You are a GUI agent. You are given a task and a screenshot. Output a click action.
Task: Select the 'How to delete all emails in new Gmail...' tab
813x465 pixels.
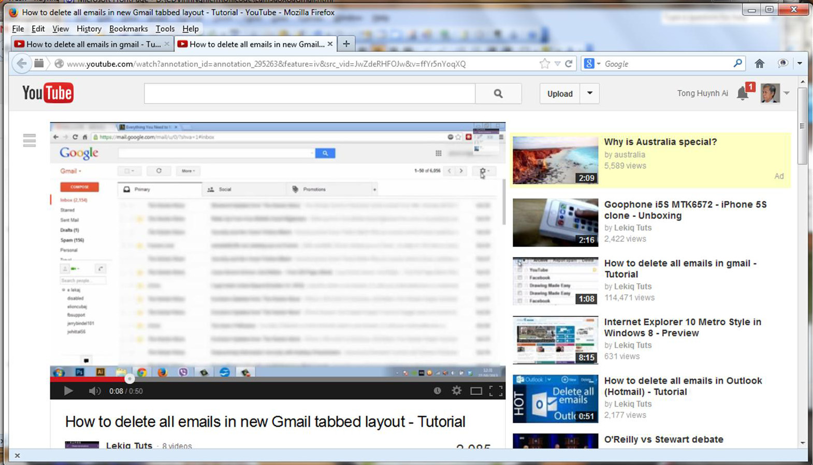256,44
